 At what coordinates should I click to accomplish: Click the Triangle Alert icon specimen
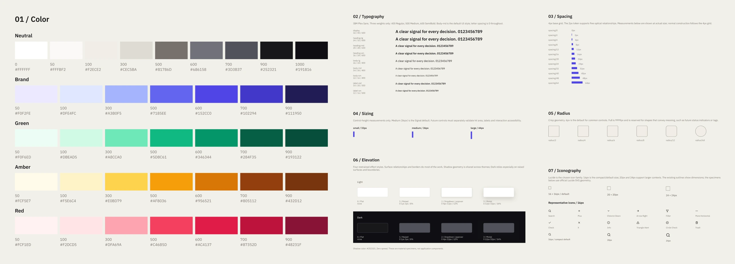tap(638, 223)
